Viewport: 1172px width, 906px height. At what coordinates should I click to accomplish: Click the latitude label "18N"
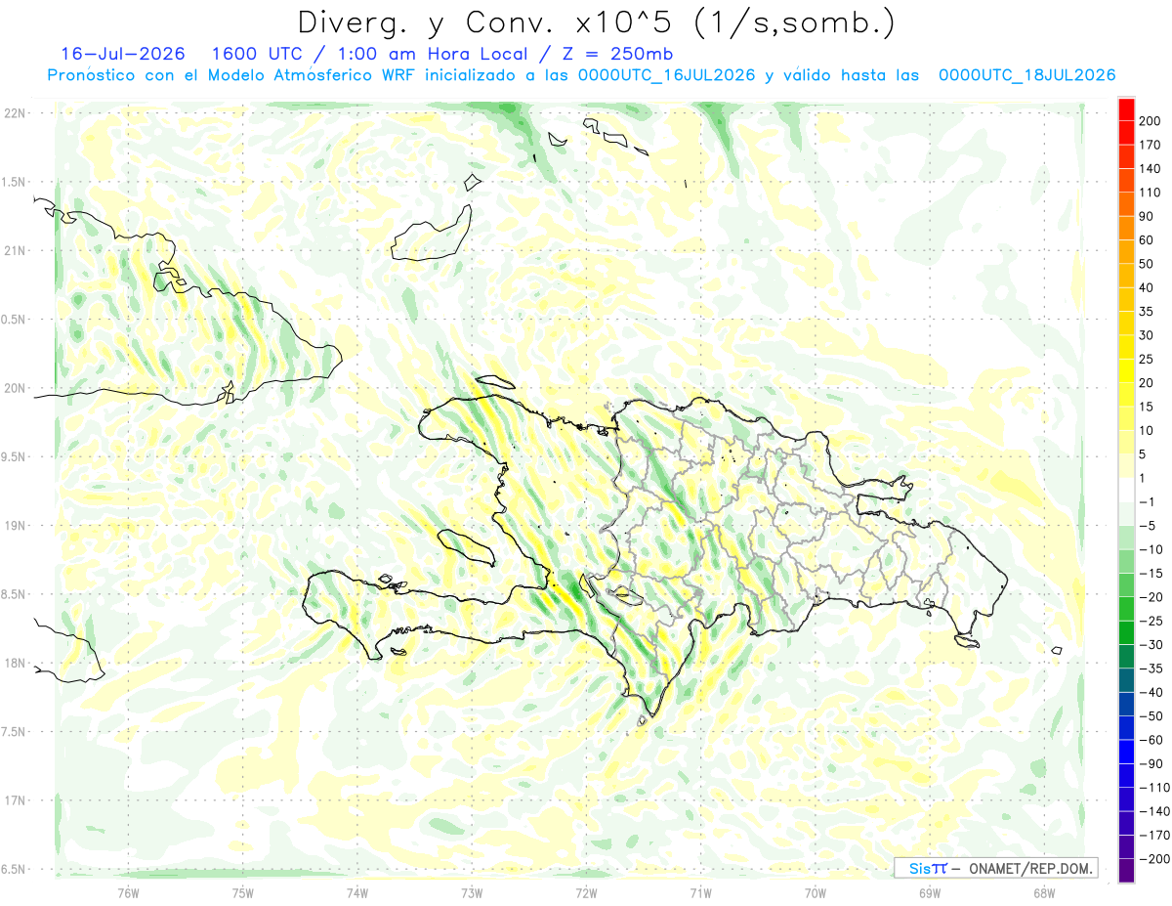pos(15,663)
